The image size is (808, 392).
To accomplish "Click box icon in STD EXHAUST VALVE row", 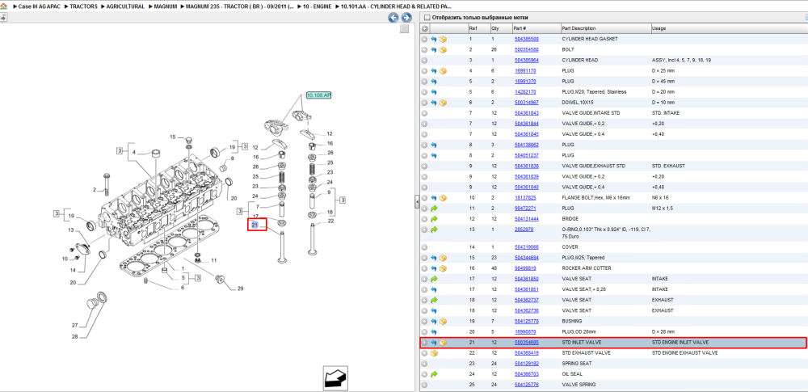I will [x=434, y=352].
